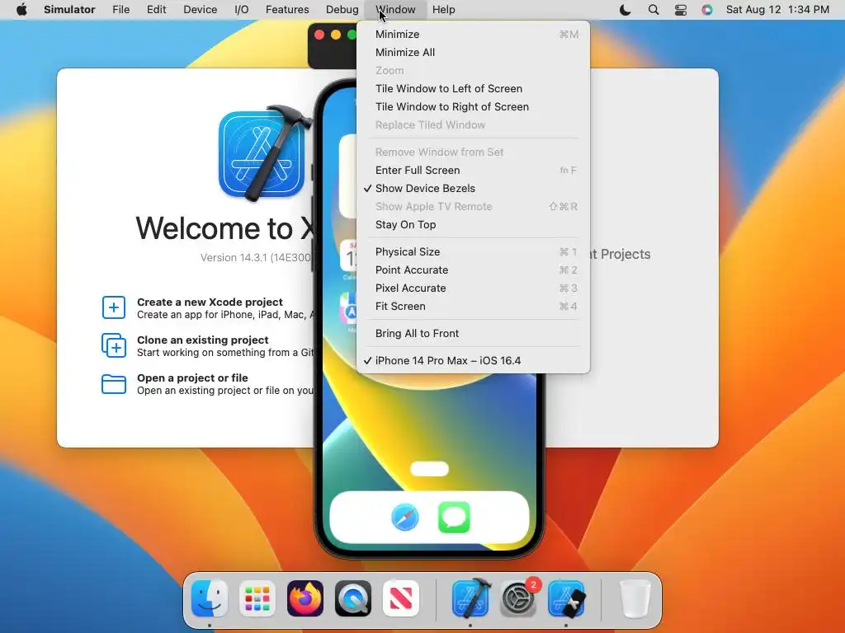Click the Xcode version 14.3.1 text
The height and width of the screenshot is (633, 845).
[x=256, y=258]
